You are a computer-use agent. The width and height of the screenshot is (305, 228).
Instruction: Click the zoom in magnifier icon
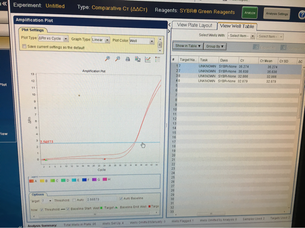[x=107, y=58]
